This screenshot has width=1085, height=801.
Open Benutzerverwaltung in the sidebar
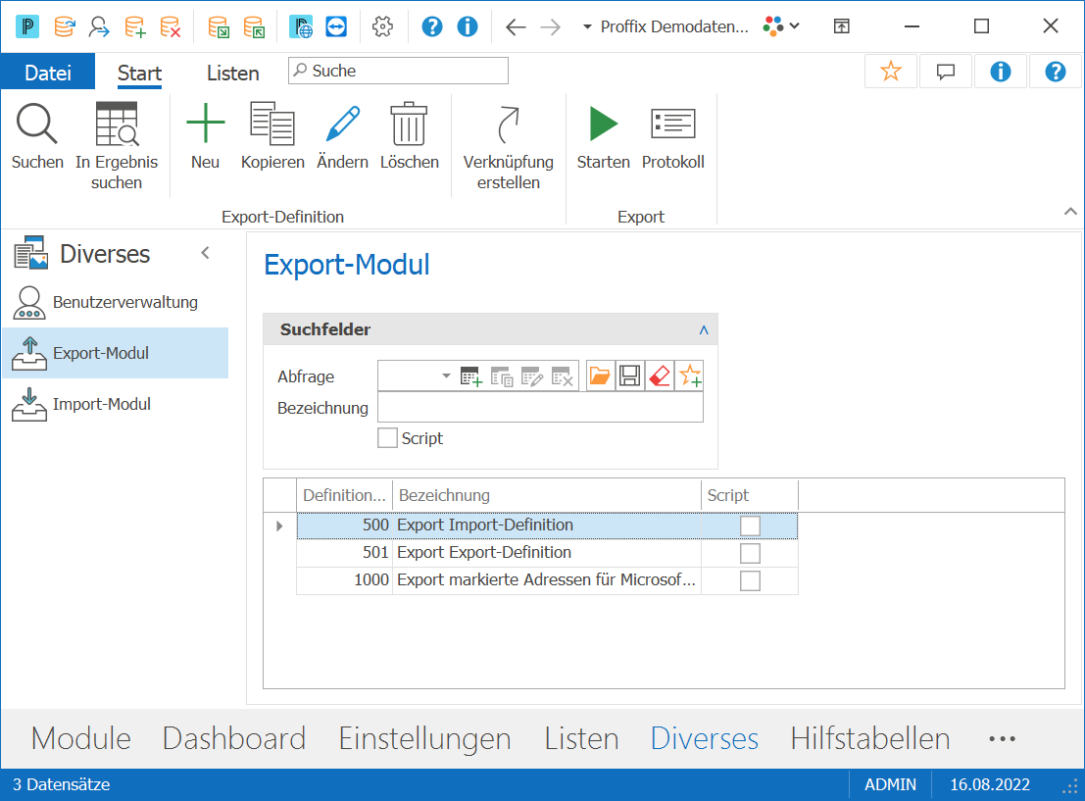117,303
